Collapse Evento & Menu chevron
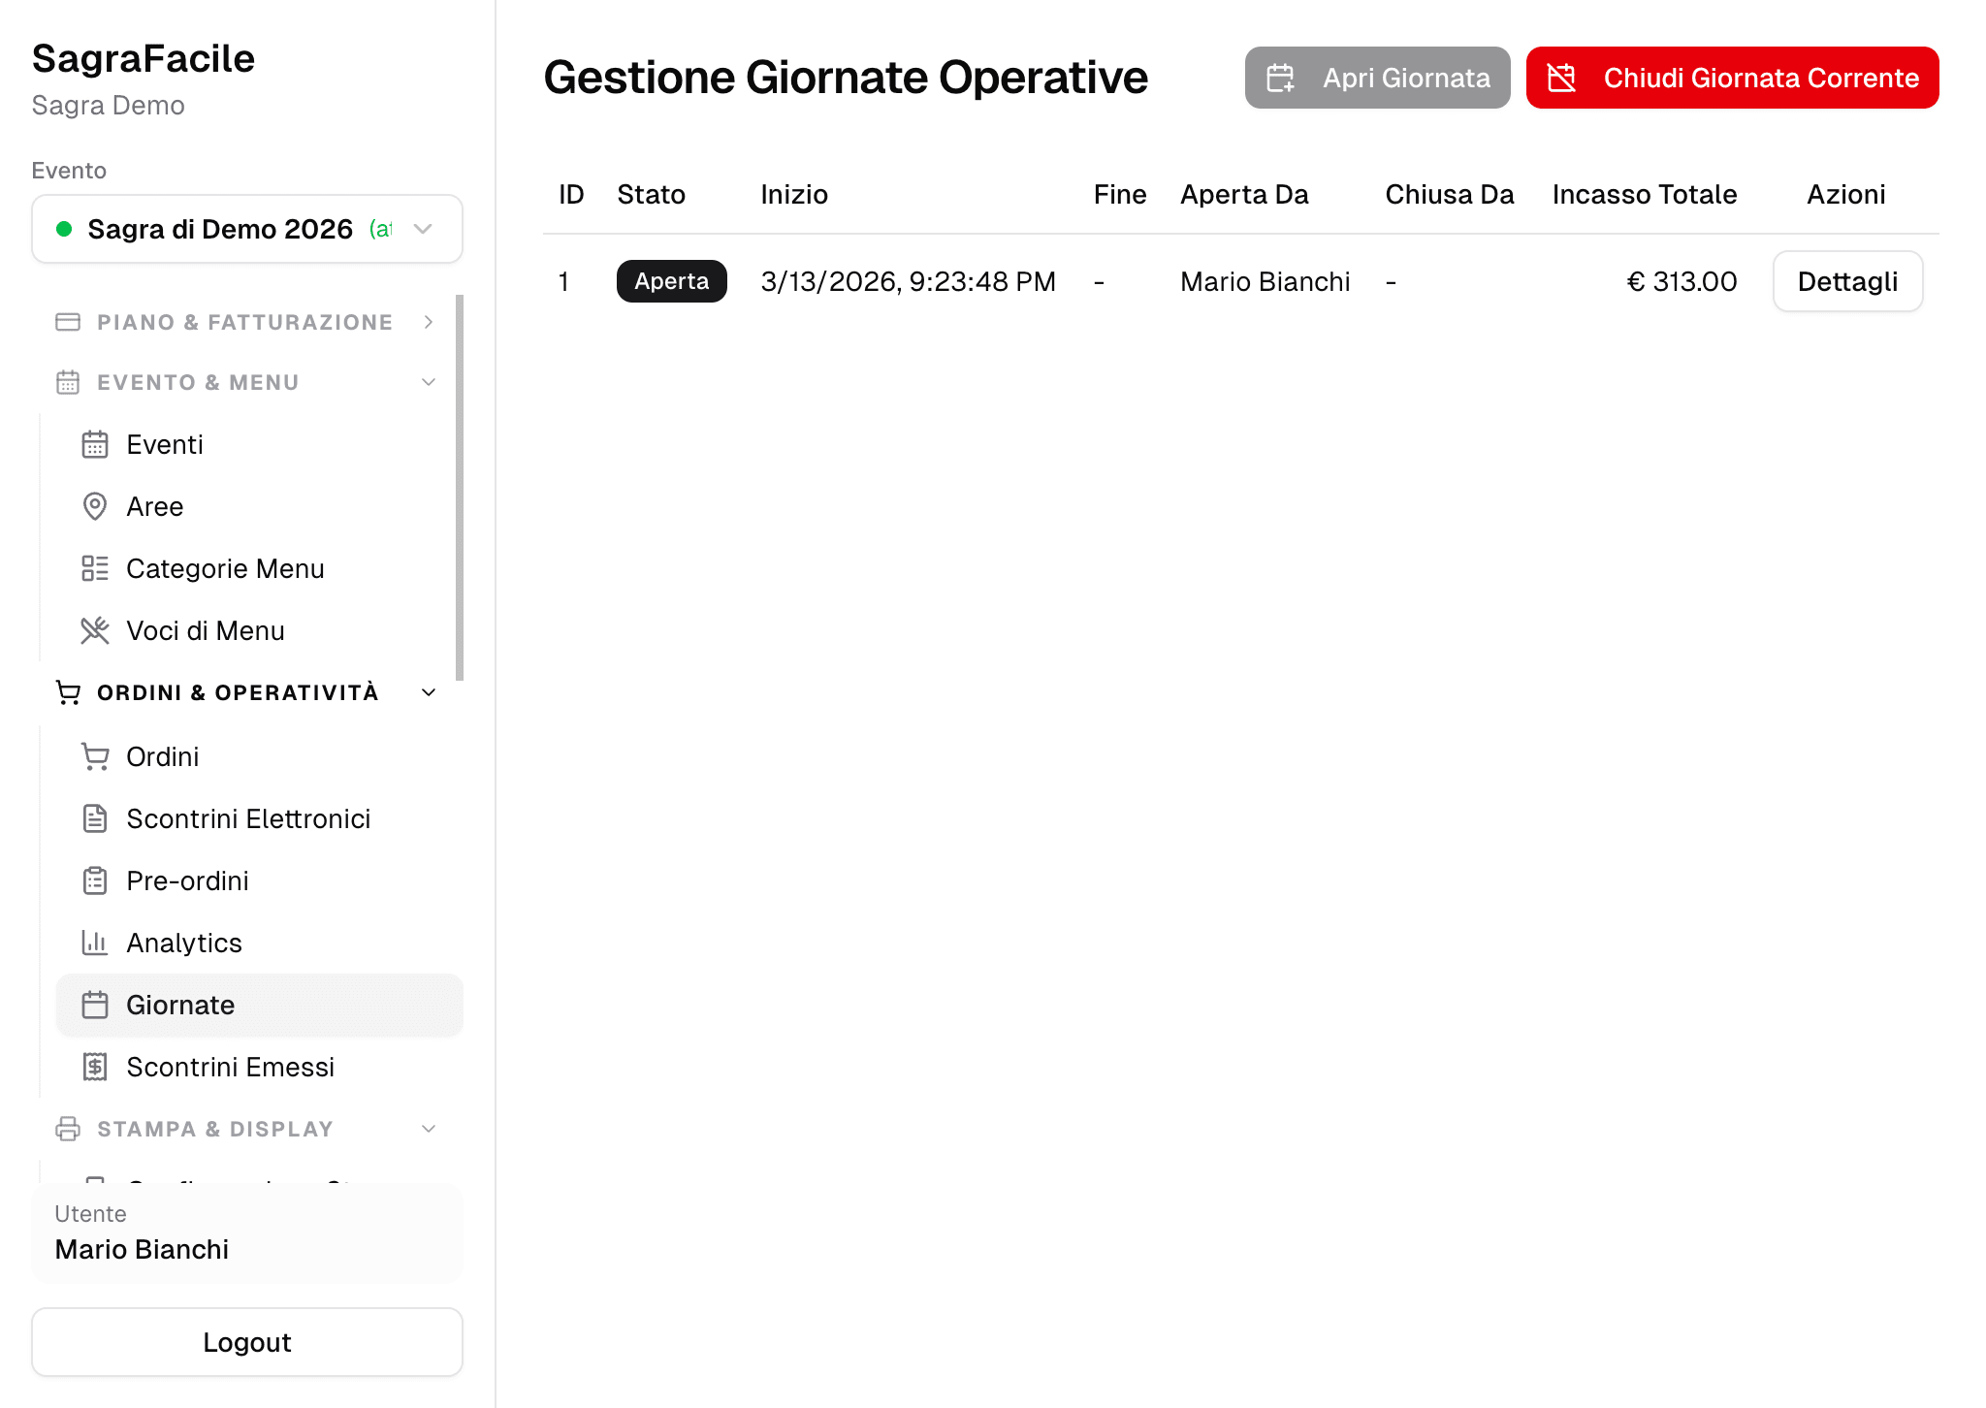This screenshot has height=1408, width=1986. tap(429, 382)
